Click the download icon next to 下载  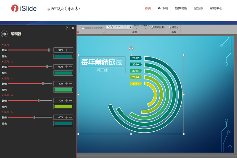point(159,8)
